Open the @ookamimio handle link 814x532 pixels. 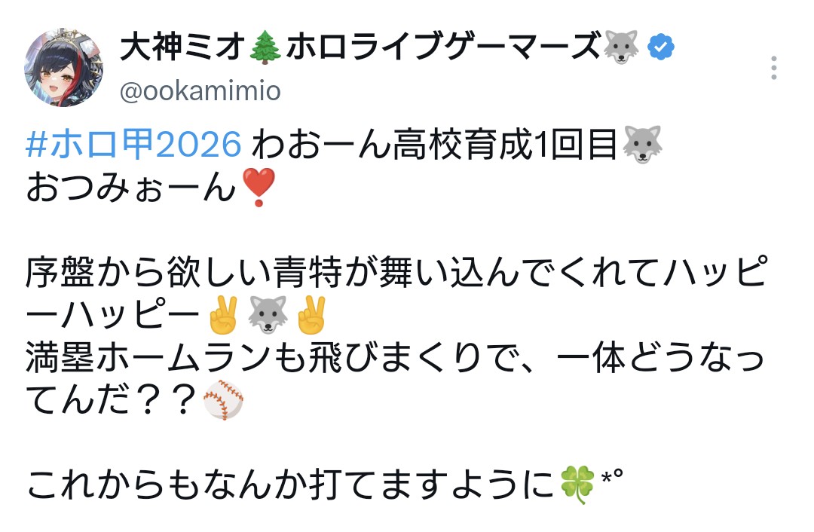click(x=200, y=91)
